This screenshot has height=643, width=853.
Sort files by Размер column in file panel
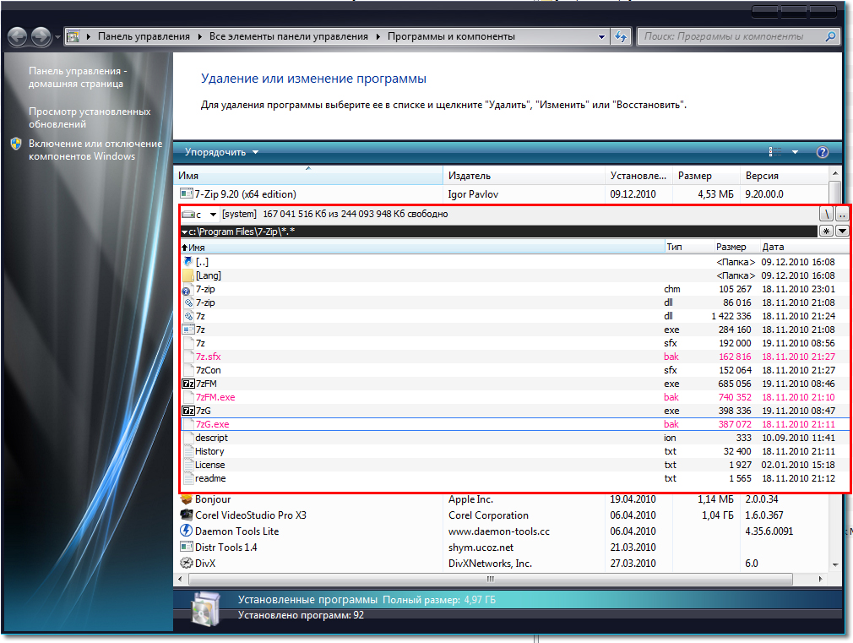click(731, 248)
